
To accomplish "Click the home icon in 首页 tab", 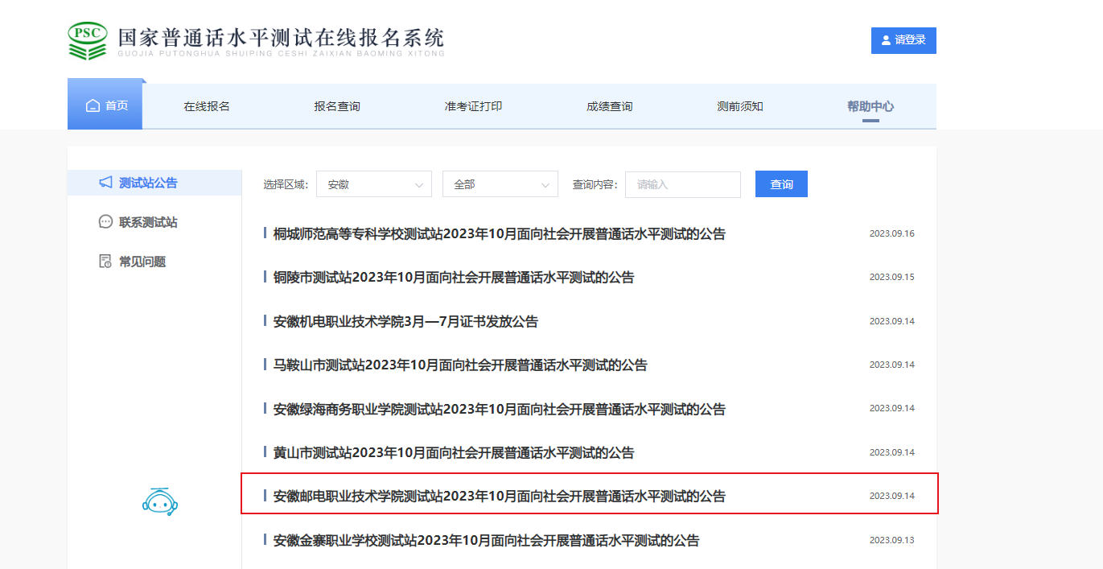I will pyautogui.click(x=93, y=106).
